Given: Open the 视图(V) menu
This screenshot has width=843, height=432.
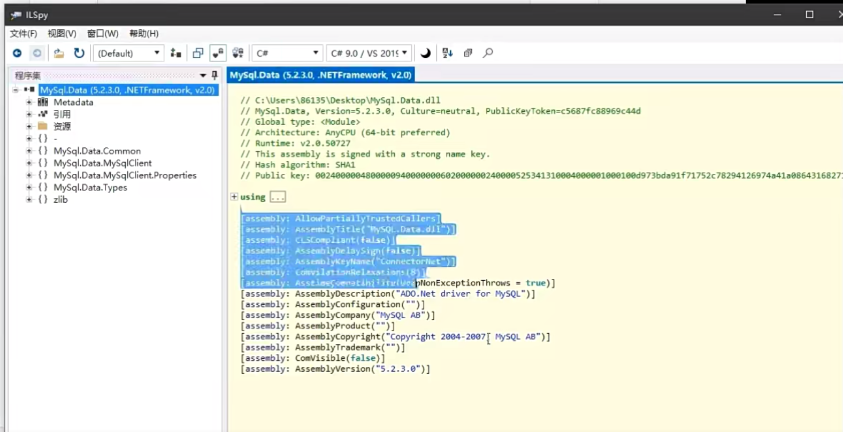Looking at the screenshot, I should 62,34.
